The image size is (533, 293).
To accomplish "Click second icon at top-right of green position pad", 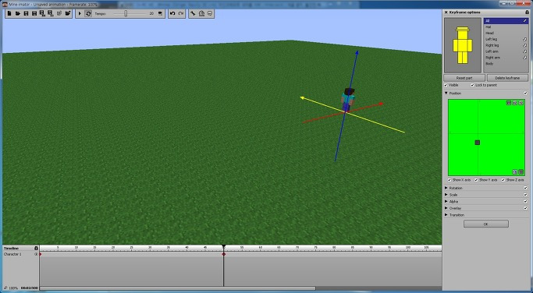I will coord(514,103).
